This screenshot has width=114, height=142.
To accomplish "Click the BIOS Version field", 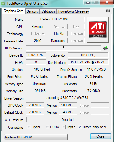I will [x=63, y=48].
